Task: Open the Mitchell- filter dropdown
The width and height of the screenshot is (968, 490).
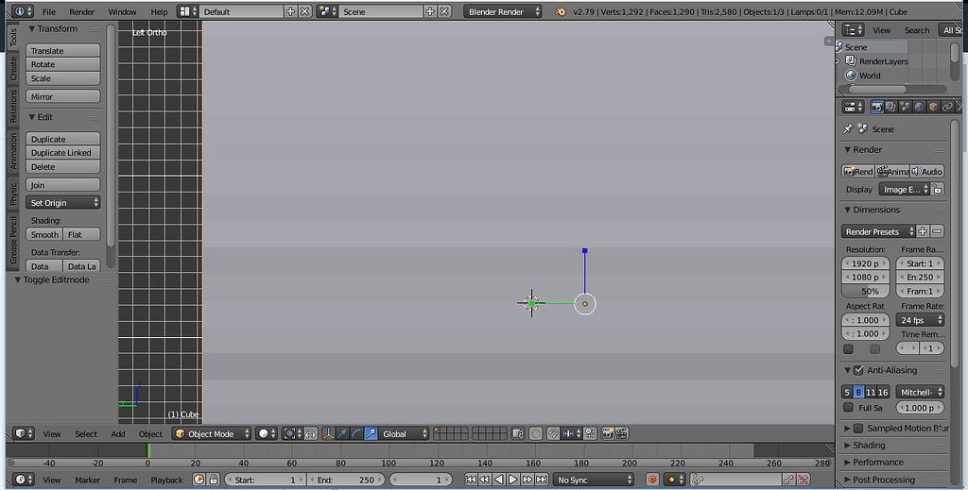Action: 920,392
